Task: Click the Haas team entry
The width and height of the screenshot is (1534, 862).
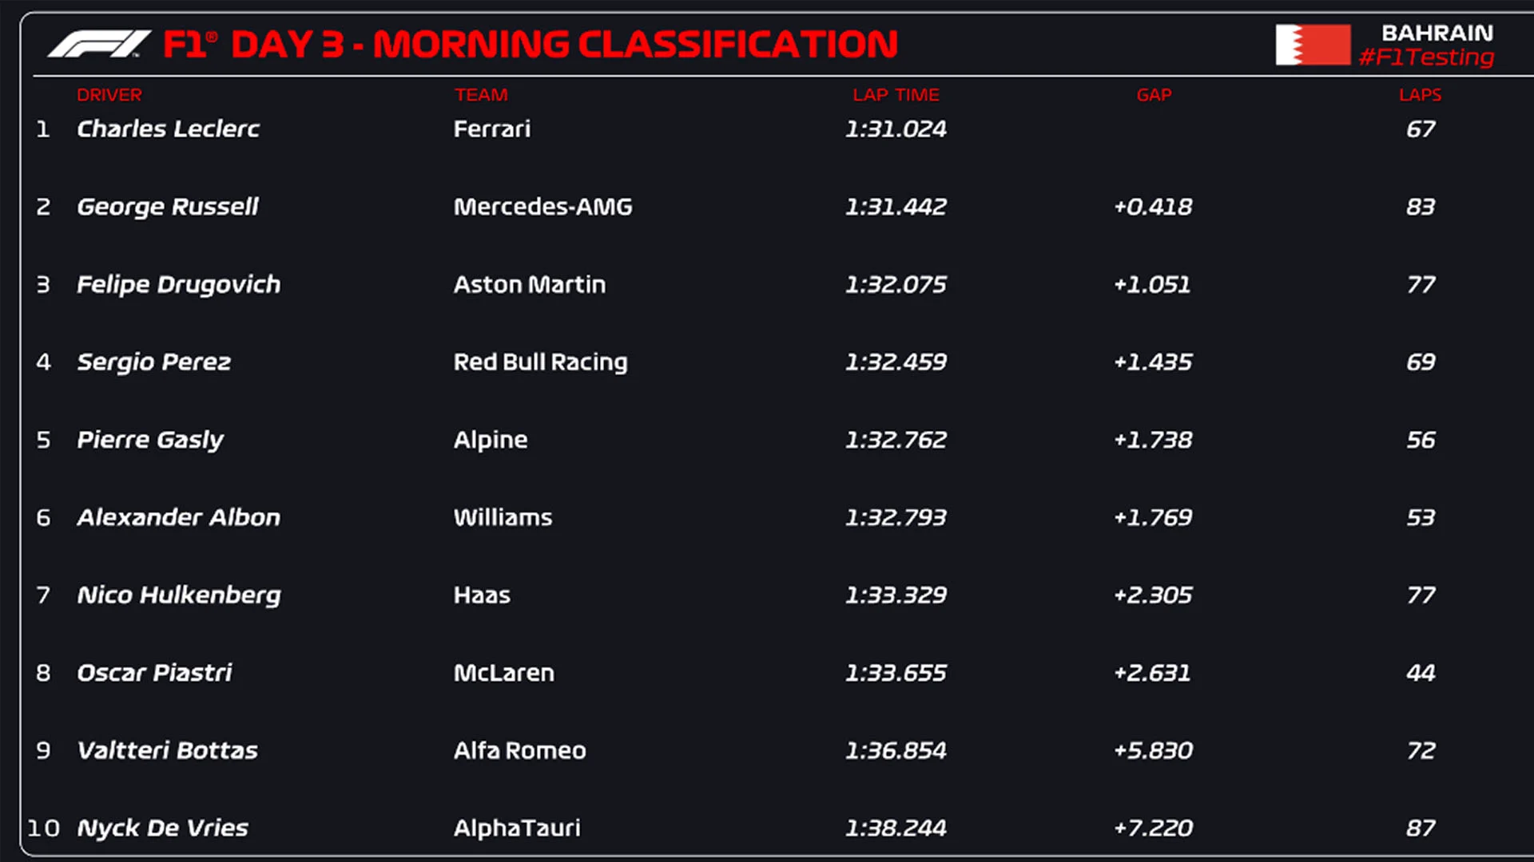Action: coord(482,595)
